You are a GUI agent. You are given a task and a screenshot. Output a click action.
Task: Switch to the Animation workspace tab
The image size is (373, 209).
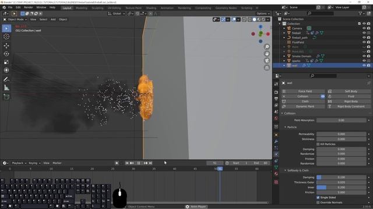(x=167, y=8)
